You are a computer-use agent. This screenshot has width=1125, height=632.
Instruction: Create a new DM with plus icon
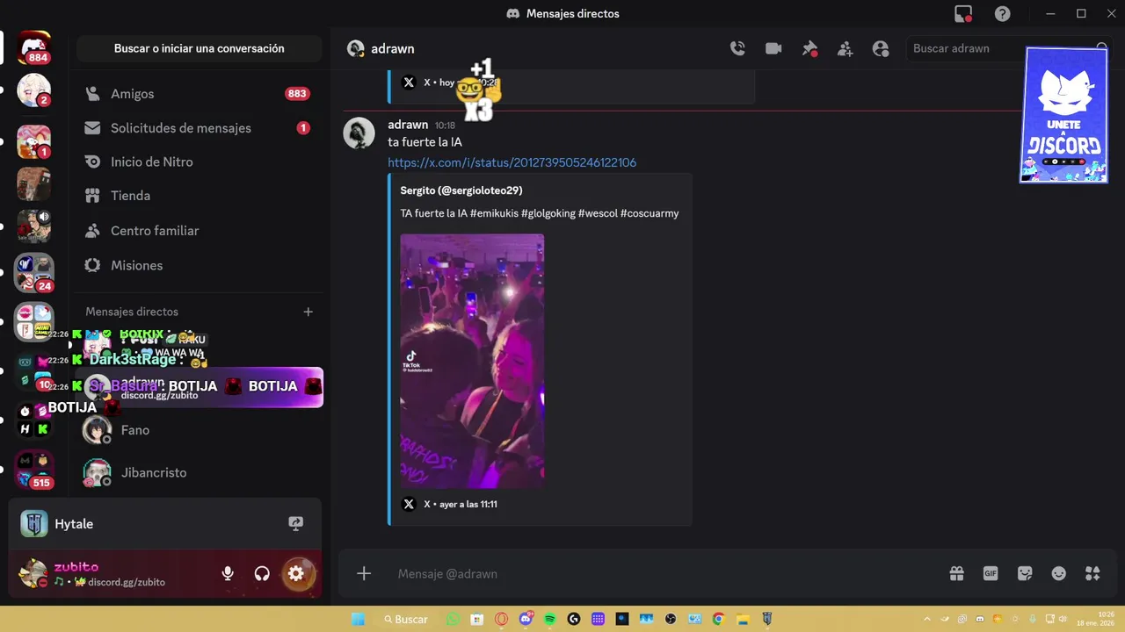click(308, 312)
